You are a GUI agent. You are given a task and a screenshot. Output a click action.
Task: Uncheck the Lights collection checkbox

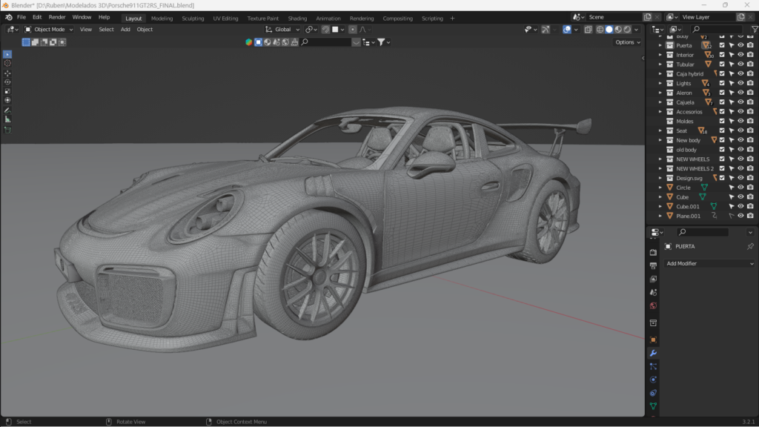click(x=722, y=83)
